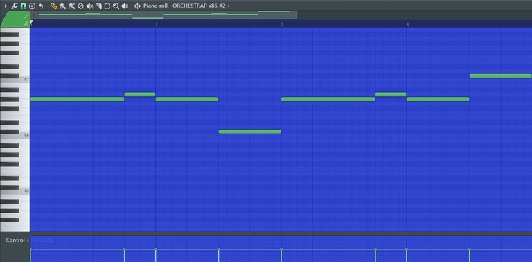532x262 pixels.
Task: Click the C6 piano key
Action: click(15, 135)
